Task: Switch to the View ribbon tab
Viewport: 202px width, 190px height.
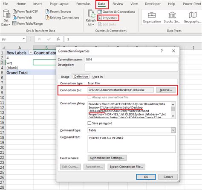Action: pos(134,4)
